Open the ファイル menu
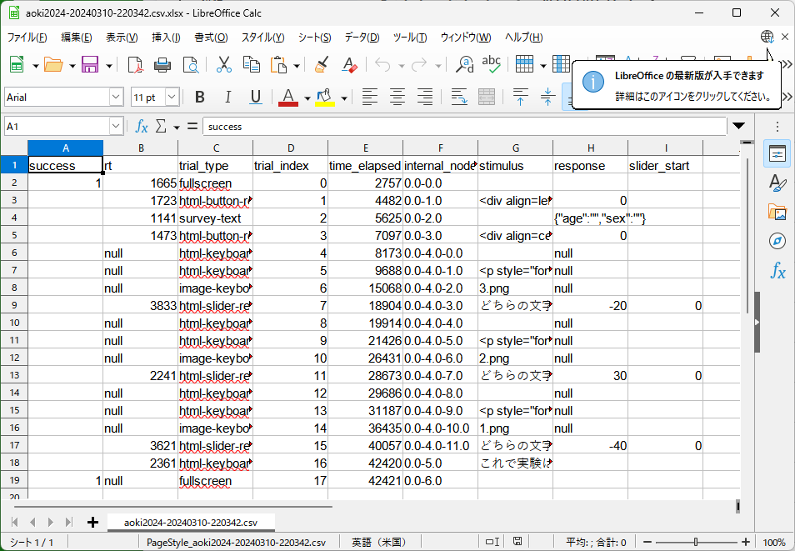Image resolution: width=795 pixels, height=551 pixels. click(27, 37)
